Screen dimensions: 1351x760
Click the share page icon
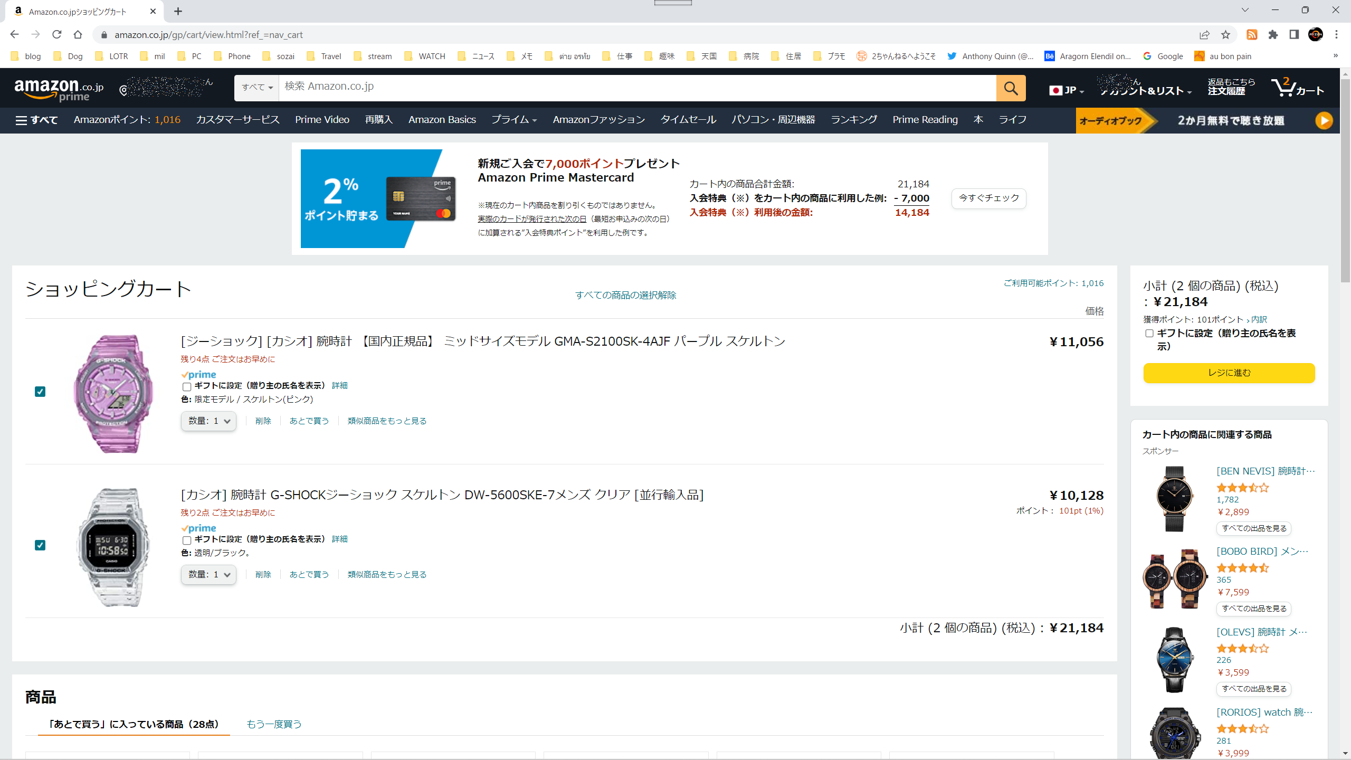pyautogui.click(x=1204, y=34)
